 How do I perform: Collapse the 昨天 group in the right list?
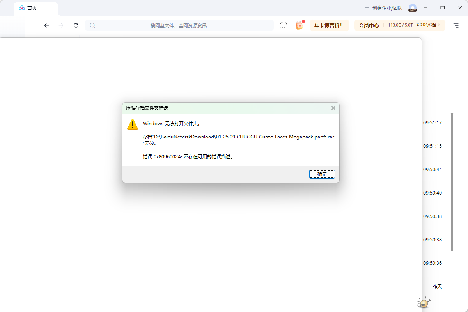click(x=437, y=286)
